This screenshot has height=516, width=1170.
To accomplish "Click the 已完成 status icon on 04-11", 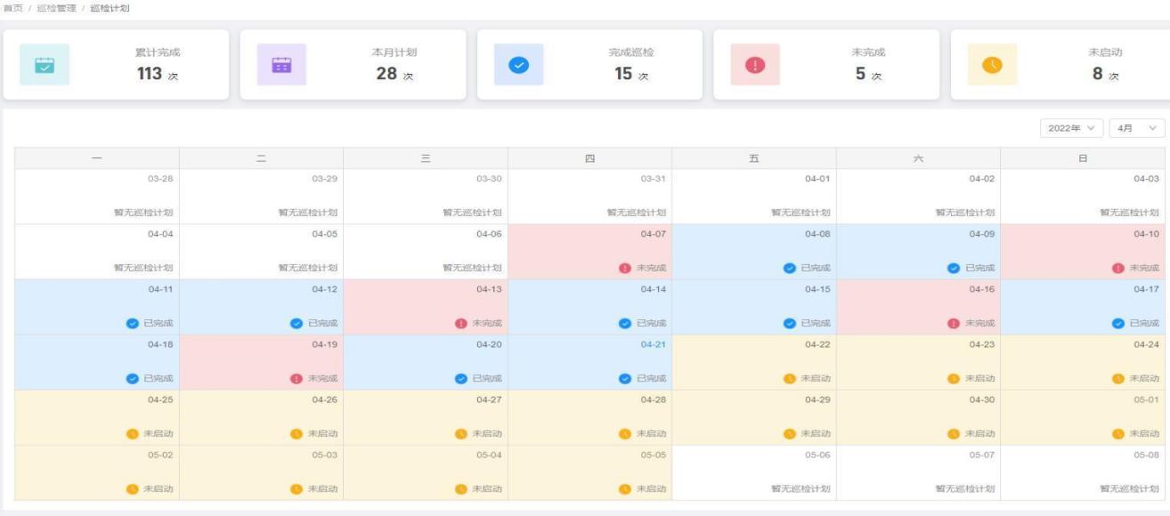I will tap(133, 323).
